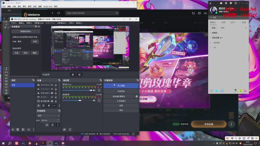Adjust the 300 ms duration stepper
Screen dimensions: 260x146
[x=58, y=120]
